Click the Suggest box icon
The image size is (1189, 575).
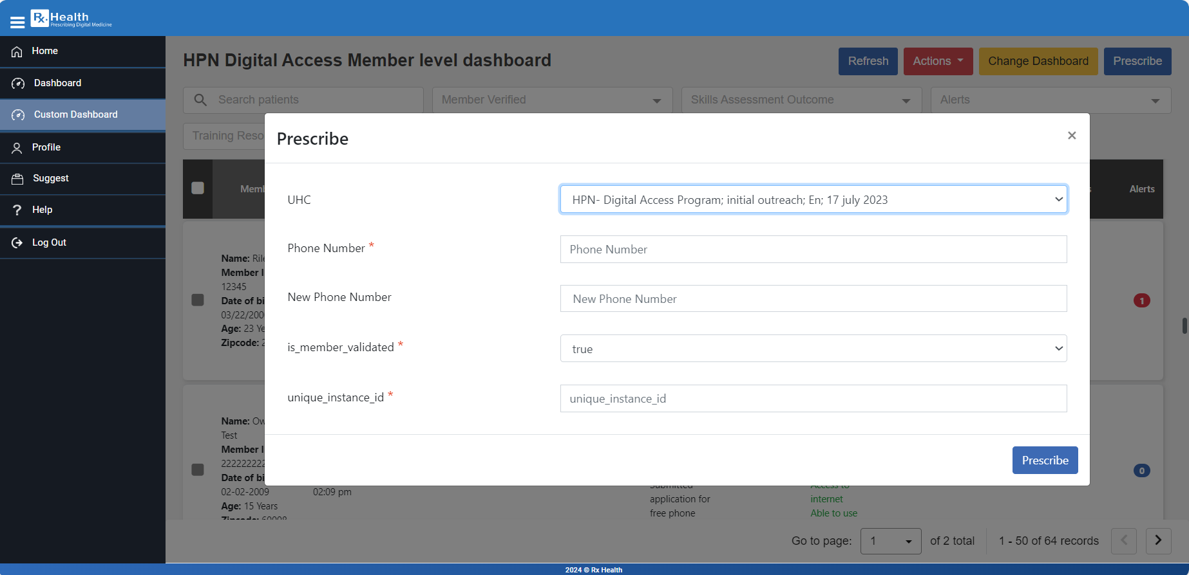[17, 179]
